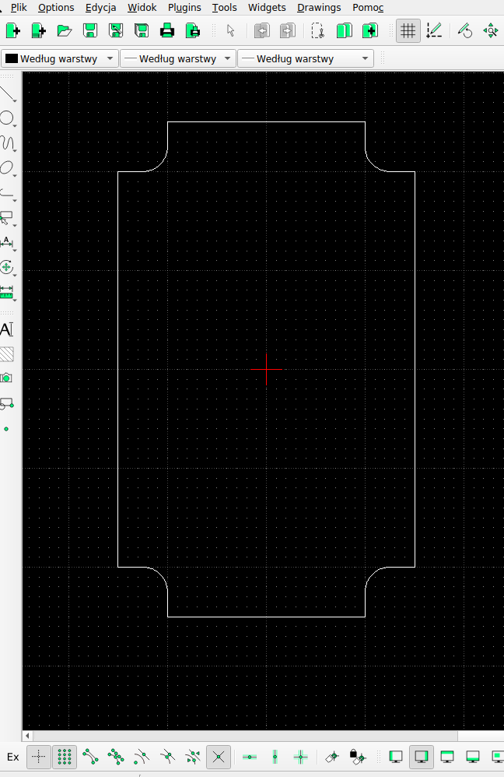Open the pen color dropdown

tap(60, 58)
